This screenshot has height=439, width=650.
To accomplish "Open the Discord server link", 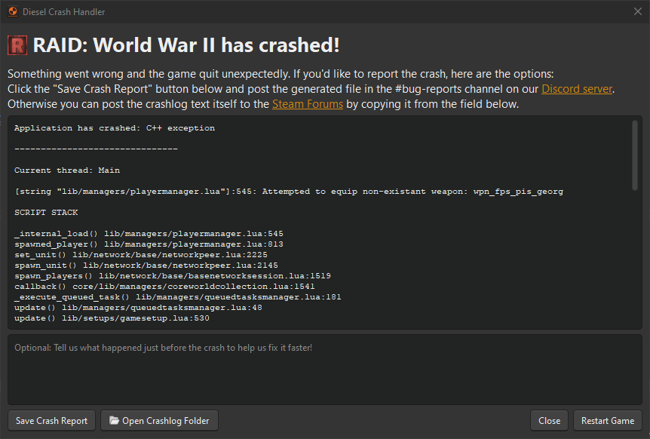I will pyautogui.click(x=577, y=89).
